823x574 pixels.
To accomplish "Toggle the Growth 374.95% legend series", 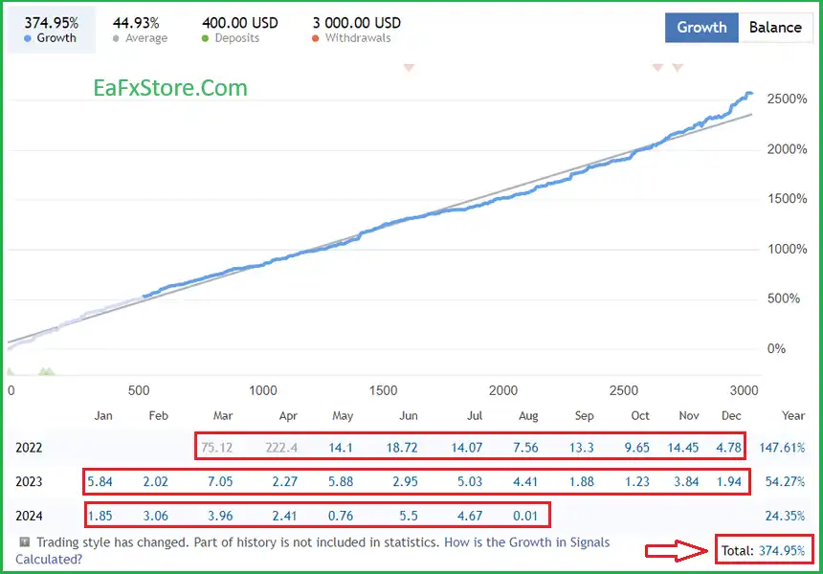I will click(50, 30).
